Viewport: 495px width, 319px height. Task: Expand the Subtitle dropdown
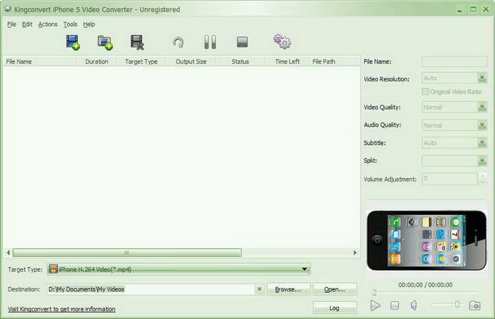[482, 143]
